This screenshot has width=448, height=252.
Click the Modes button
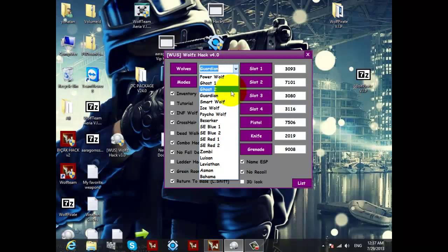(x=183, y=82)
